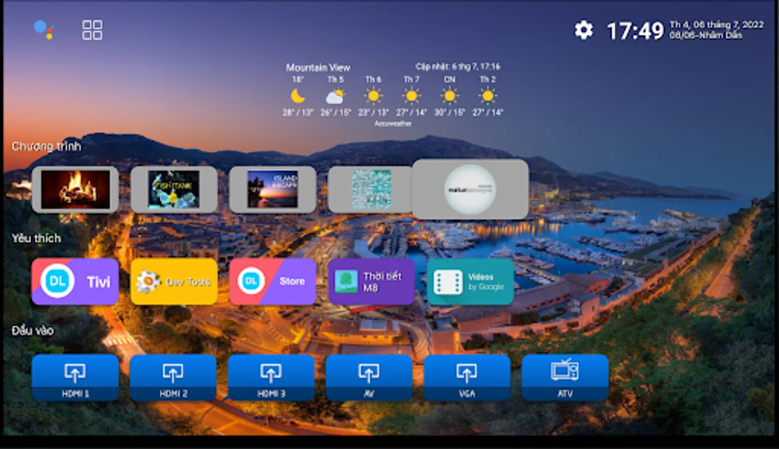Open Dev Tools
The image size is (779, 449).
[174, 281]
